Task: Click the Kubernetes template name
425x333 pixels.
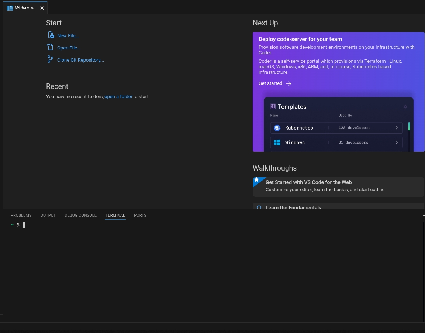Action: tap(299, 128)
